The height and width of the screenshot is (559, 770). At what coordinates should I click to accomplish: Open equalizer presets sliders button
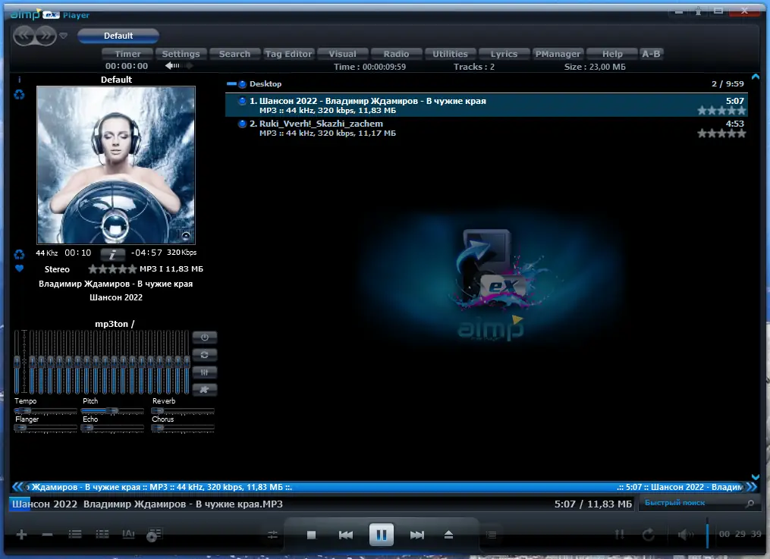(x=204, y=372)
